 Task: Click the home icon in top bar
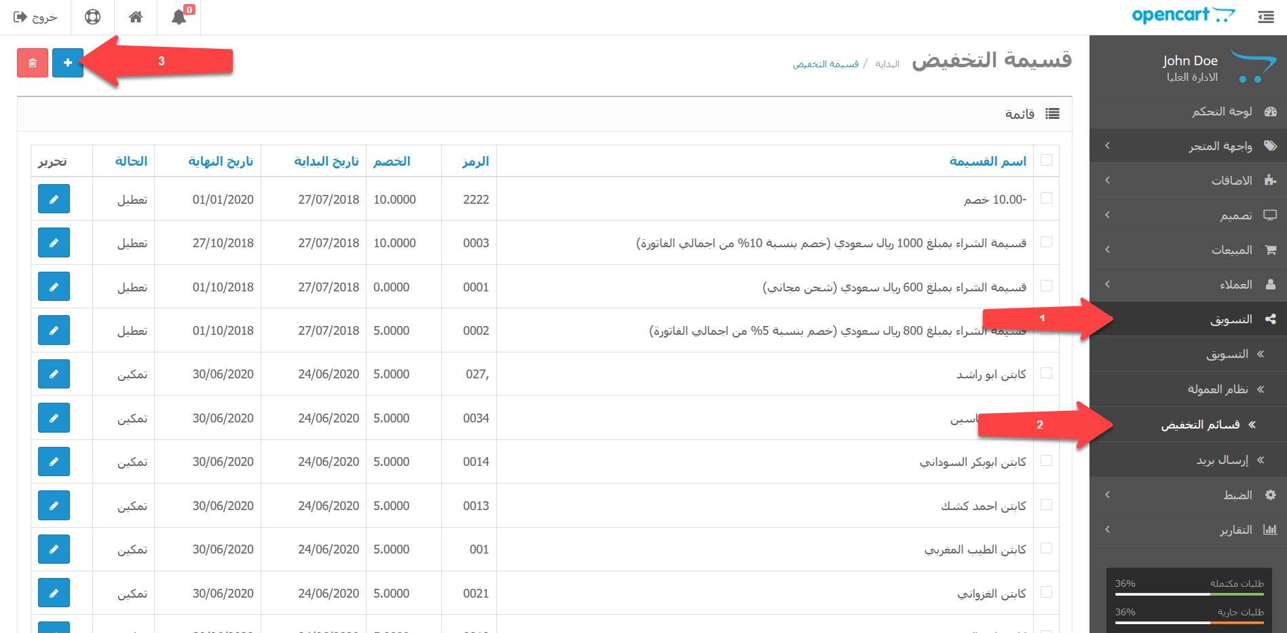pyautogui.click(x=136, y=17)
